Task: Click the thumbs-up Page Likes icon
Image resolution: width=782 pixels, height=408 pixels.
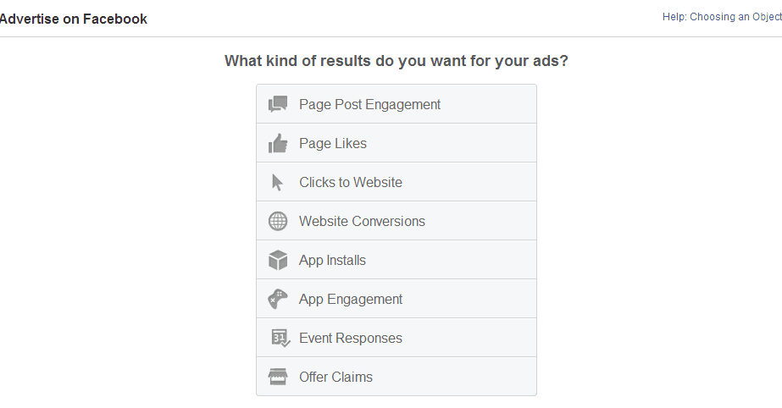Action: point(278,143)
